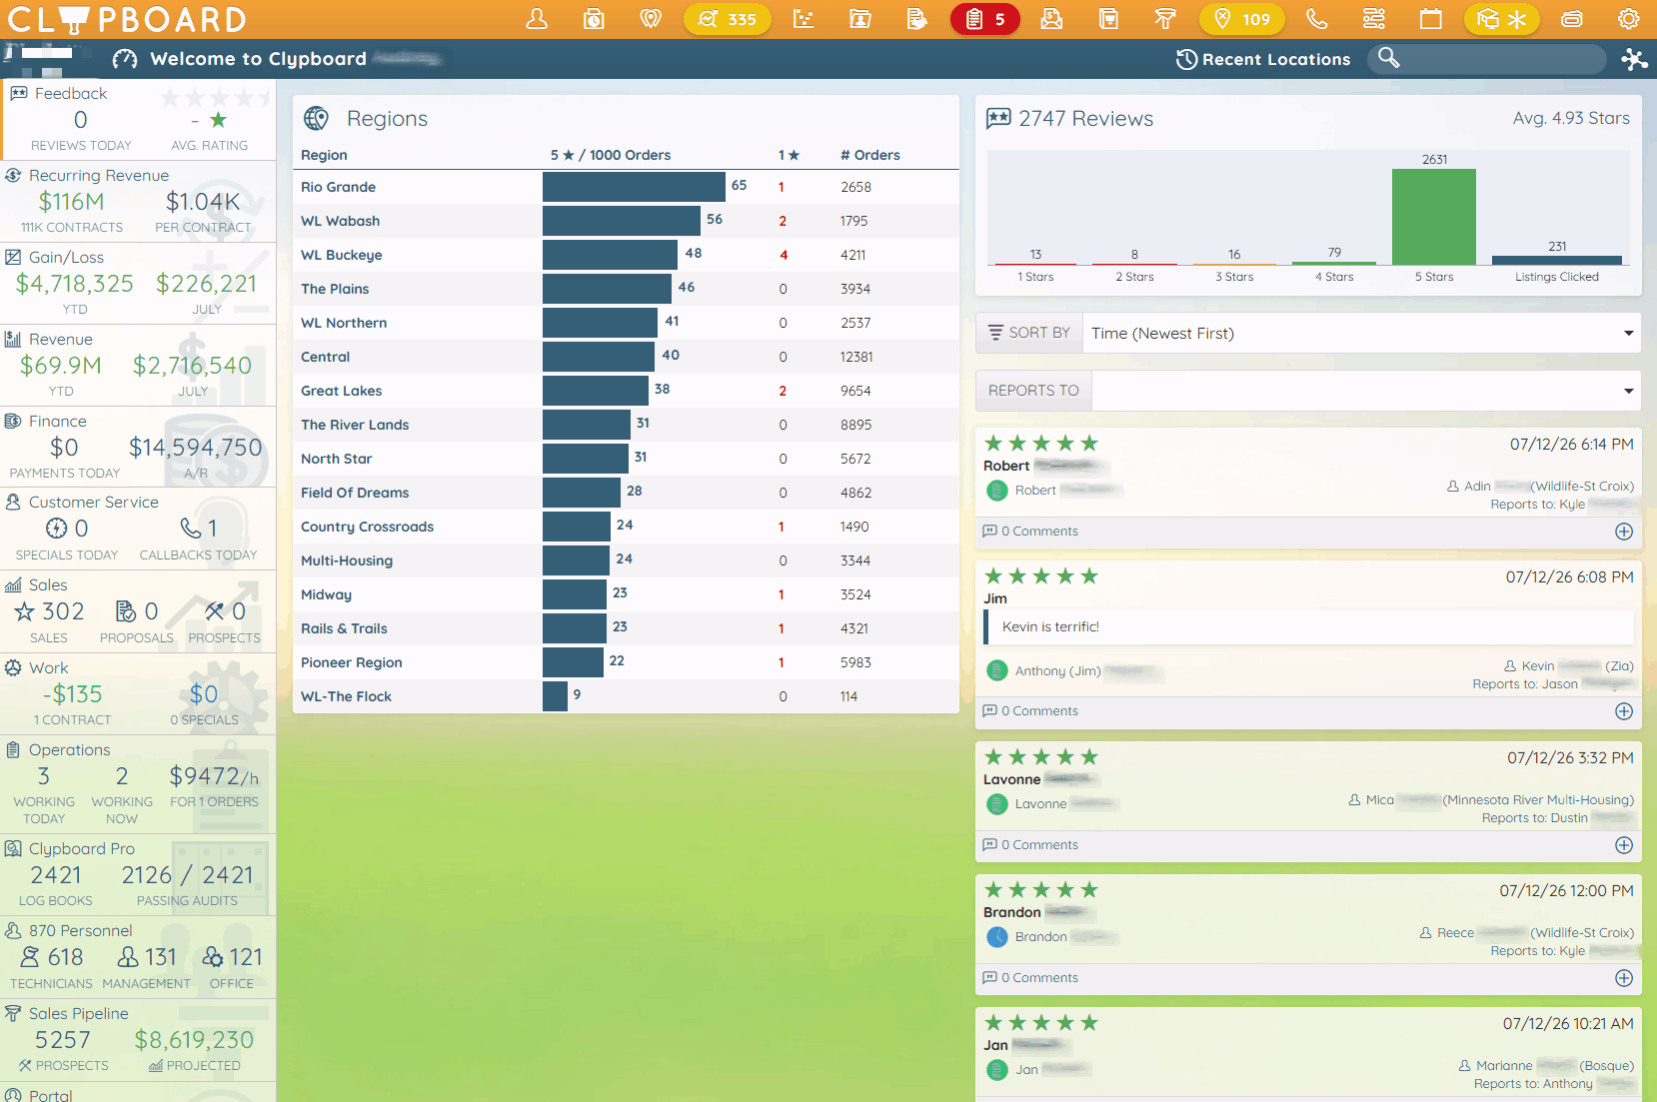This screenshot has width=1657, height=1102.
Task: Open the Sort By dropdown Time (Newest First)
Action: point(1362,333)
